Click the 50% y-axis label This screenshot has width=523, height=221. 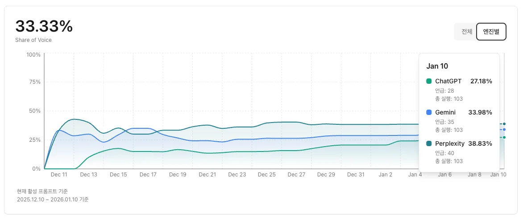pyautogui.click(x=35, y=111)
